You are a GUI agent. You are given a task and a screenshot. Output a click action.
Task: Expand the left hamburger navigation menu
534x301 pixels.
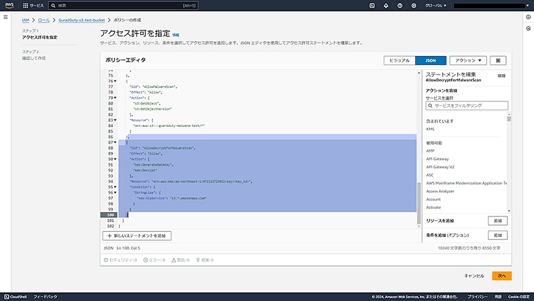(x=6, y=17)
